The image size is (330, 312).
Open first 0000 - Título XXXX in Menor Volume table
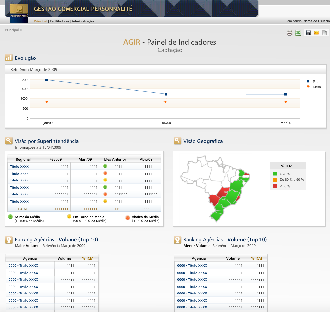point(192,266)
